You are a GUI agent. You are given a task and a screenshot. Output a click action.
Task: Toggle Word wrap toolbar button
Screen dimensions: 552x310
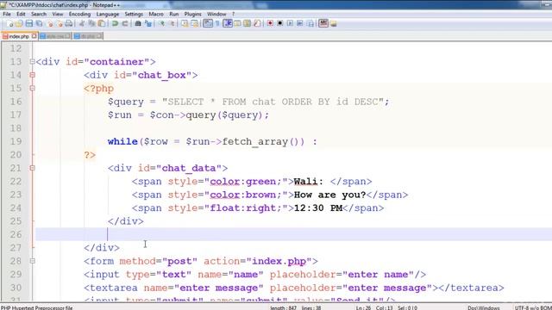click(x=208, y=23)
